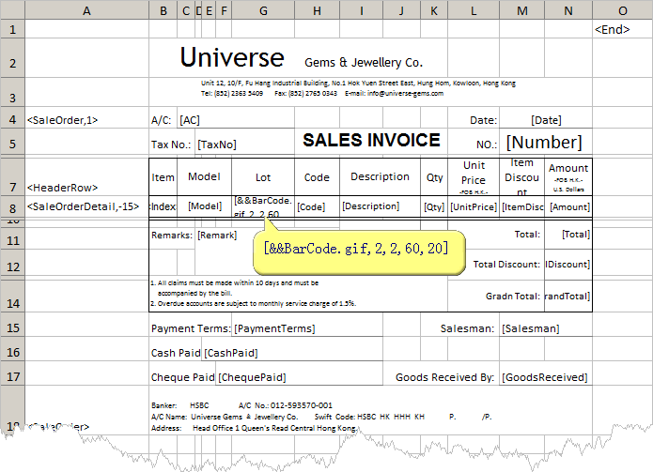Select the [Description] placeholder cell
This screenshot has height=472, width=653.
click(370, 206)
